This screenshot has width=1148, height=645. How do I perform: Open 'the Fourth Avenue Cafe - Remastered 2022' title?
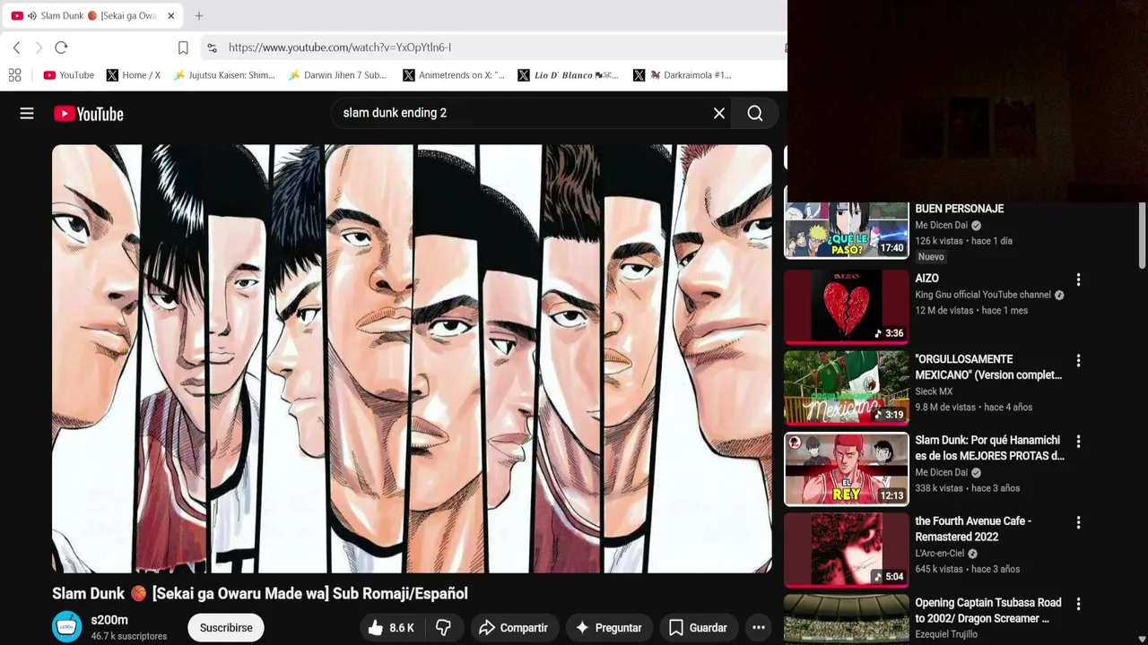click(973, 529)
